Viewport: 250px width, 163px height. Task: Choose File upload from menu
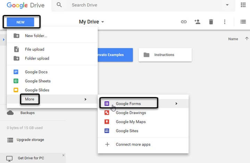point(52,49)
